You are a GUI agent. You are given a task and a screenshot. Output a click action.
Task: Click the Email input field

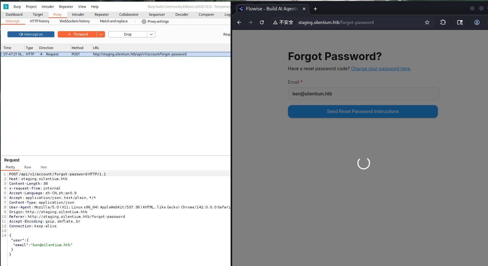coord(363,94)
